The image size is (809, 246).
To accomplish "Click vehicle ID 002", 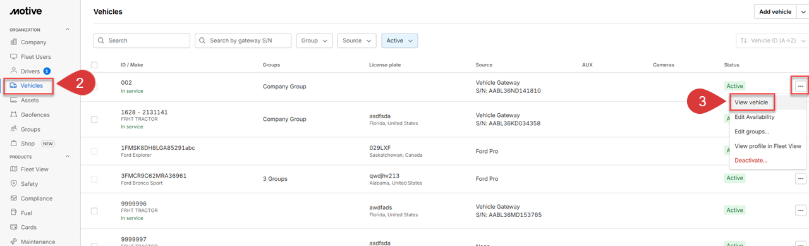I will (126, 82).
